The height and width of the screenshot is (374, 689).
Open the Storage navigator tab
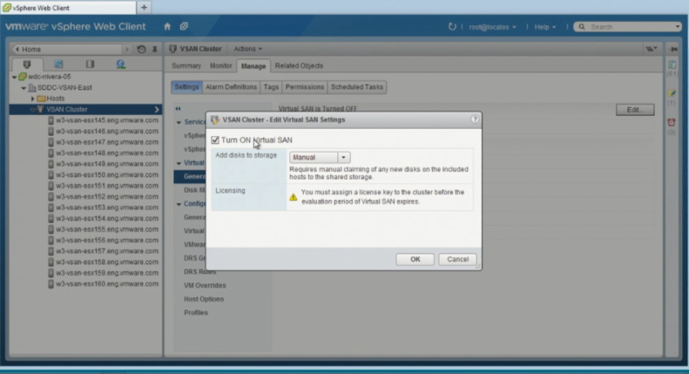[x=90, y=65]
